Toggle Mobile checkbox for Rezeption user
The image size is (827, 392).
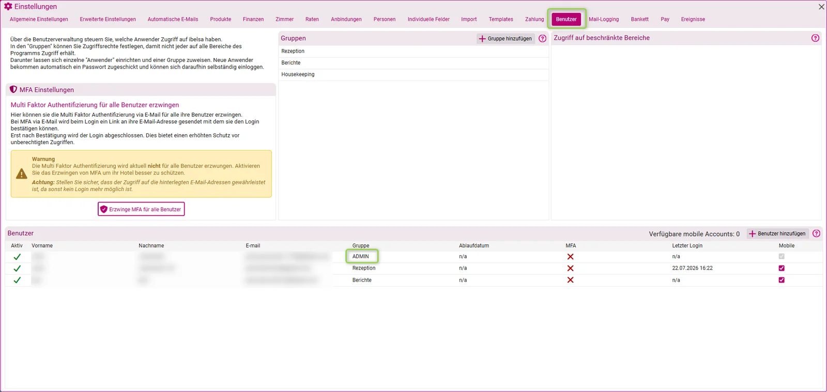(782, 268)
